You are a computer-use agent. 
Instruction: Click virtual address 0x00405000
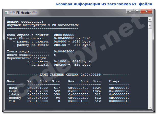coord(38,101)
